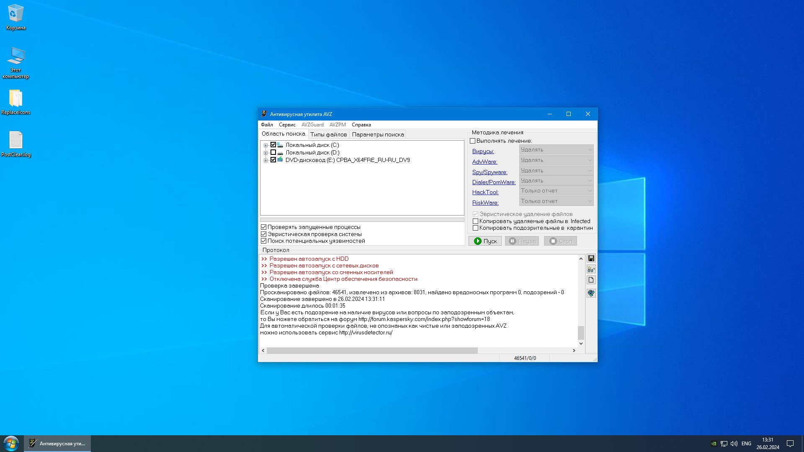The height and width of the screenshot is (452, 804).
Task: Click the globe update icon beside the protocol
Action: pyautogui.click(x=591, y=293)
